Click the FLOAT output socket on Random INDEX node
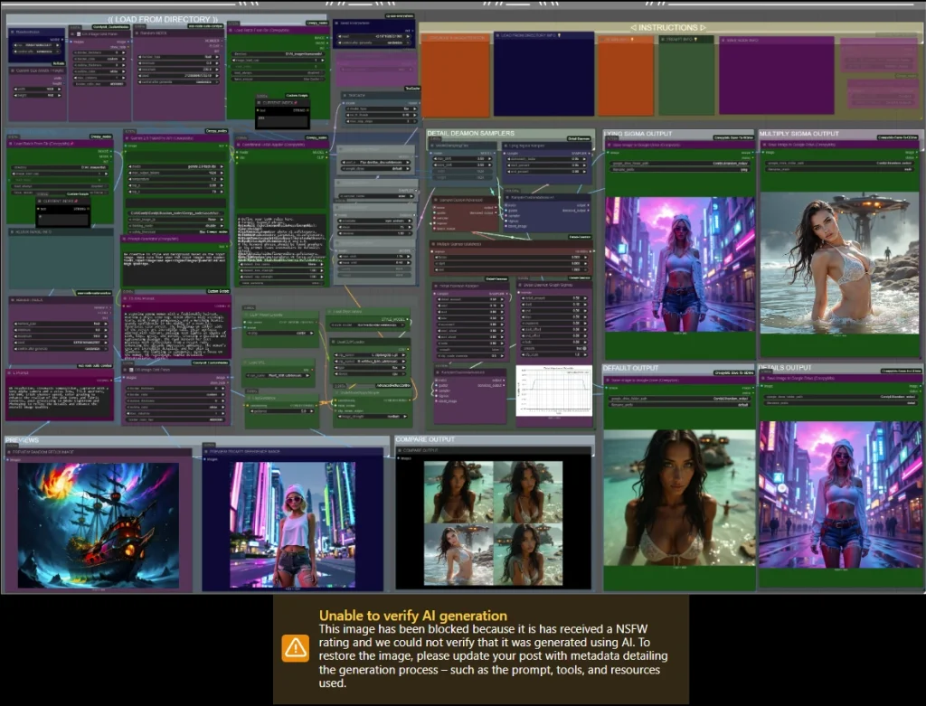 tap(222, 45)
